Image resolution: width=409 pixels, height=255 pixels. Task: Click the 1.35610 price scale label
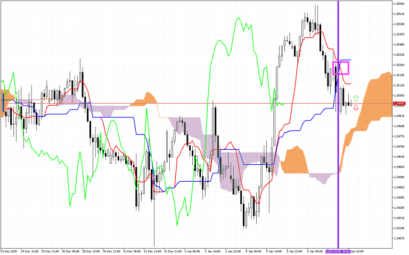point(399,14)
